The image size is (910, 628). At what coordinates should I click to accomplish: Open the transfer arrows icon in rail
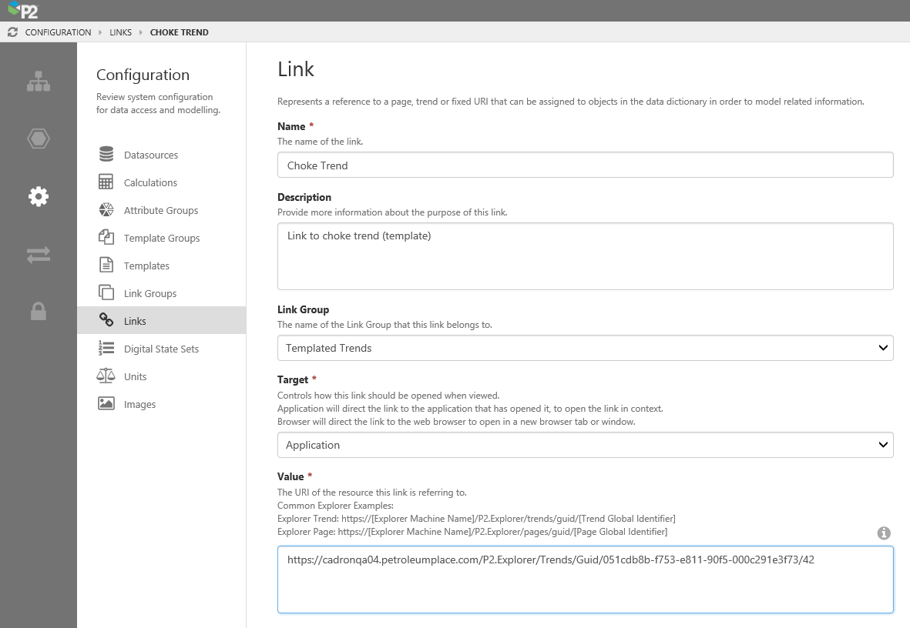(39, 255)
